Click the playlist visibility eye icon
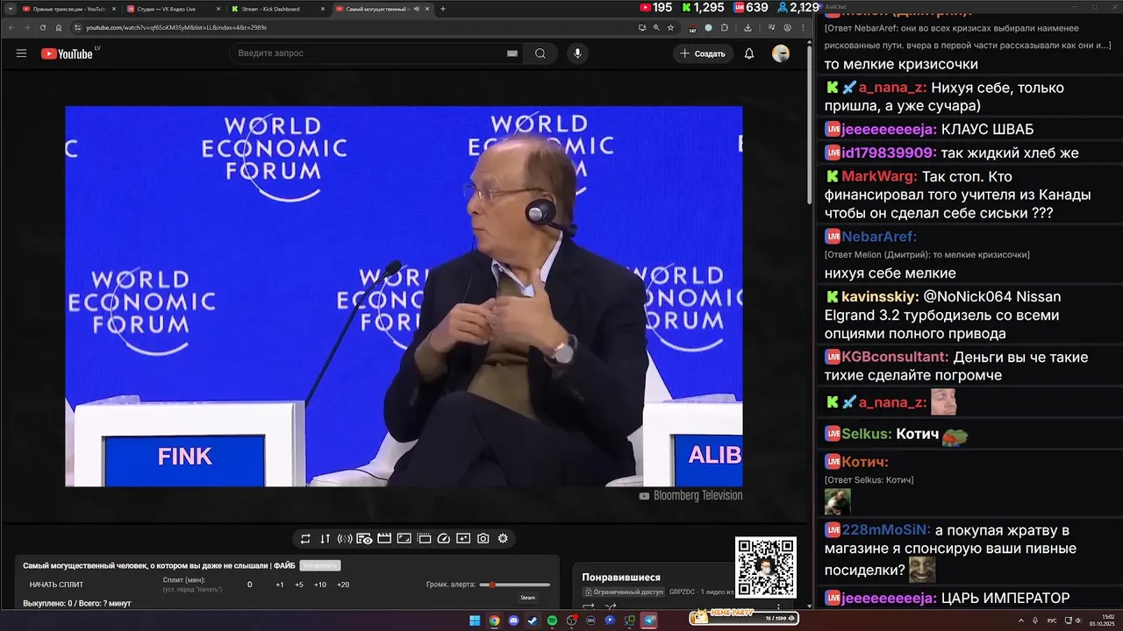Screen dimensions: 1123x631 tap(364, 539)
